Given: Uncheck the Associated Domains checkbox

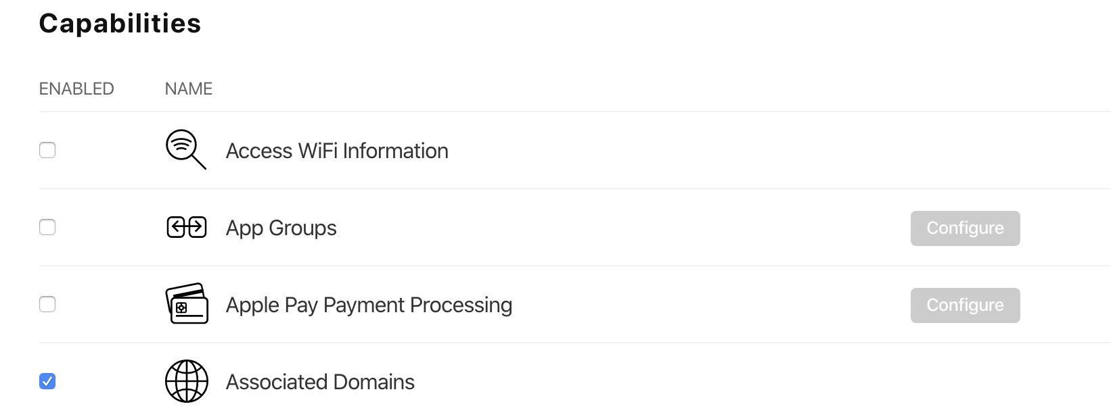Looking at the screenshot, I should [x=47, y=381].
